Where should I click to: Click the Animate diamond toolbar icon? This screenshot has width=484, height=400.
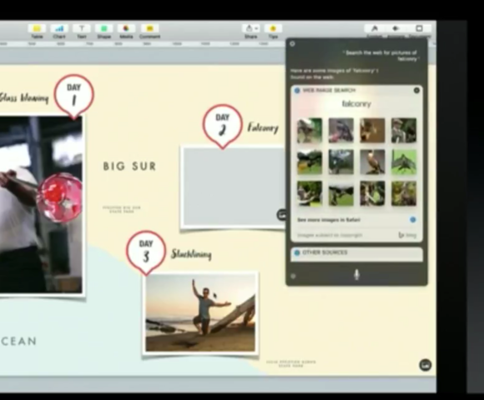click(x=396, y=28)
